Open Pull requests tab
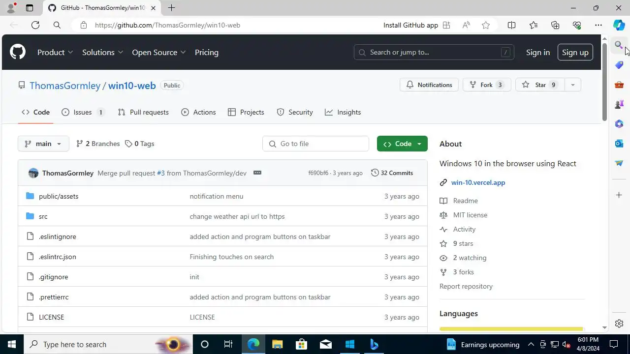This screenshot has width=630, height=354. tap(143, 112)
